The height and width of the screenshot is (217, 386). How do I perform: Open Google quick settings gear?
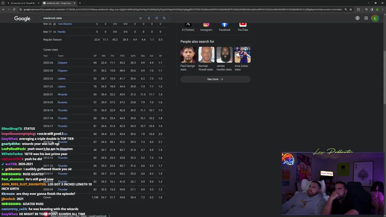click(x=357, y=18)
